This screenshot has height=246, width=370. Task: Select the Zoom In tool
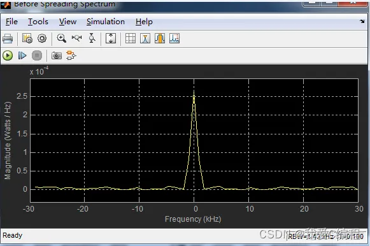pyautogui.click(x=62, y=38)
